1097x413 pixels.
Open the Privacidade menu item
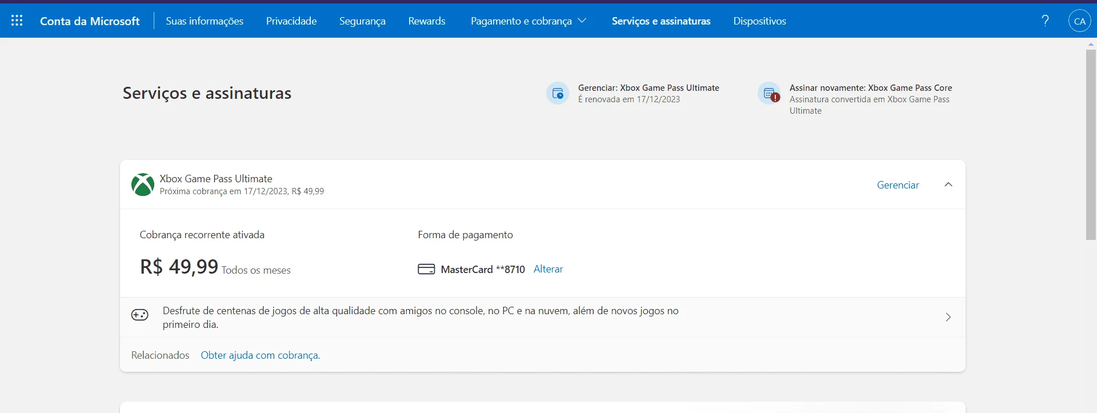coord(291,21)
